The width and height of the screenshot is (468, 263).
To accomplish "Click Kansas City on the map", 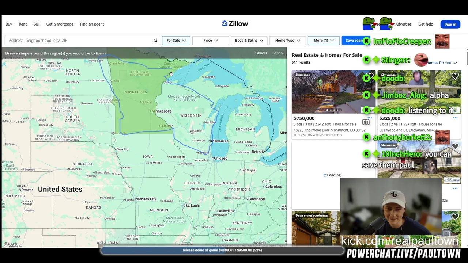I will click(147, 199).
